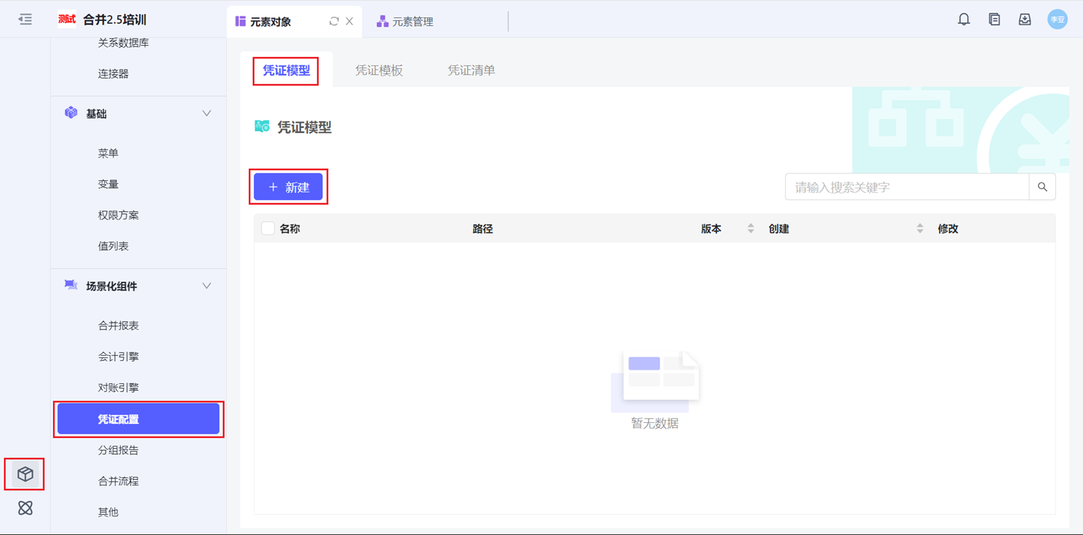Focus the search keyword input field

click(x=907, y=187)
